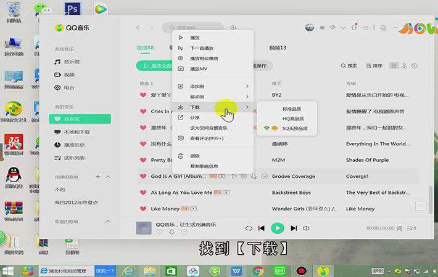
Task: Open more options on God Is A Girl row
Action: 264,176
